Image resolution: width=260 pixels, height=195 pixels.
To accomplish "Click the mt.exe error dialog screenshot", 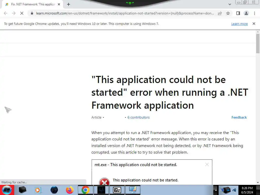I will (x=152, y=172).
